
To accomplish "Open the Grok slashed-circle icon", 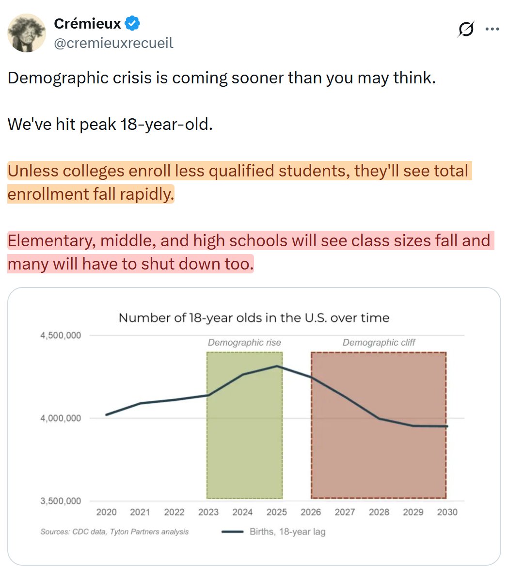I will point(466,29).
